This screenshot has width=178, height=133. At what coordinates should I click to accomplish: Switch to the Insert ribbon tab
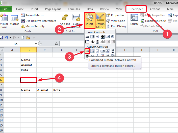pos(34,9)
